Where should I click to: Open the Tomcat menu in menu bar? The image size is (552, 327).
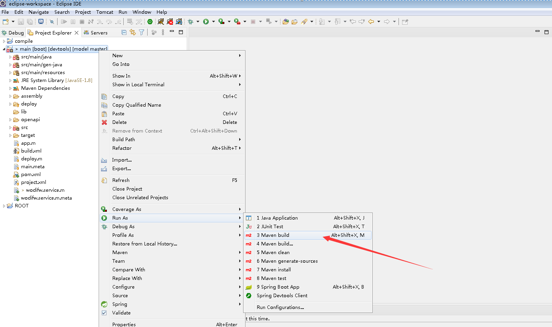[105, 12]
